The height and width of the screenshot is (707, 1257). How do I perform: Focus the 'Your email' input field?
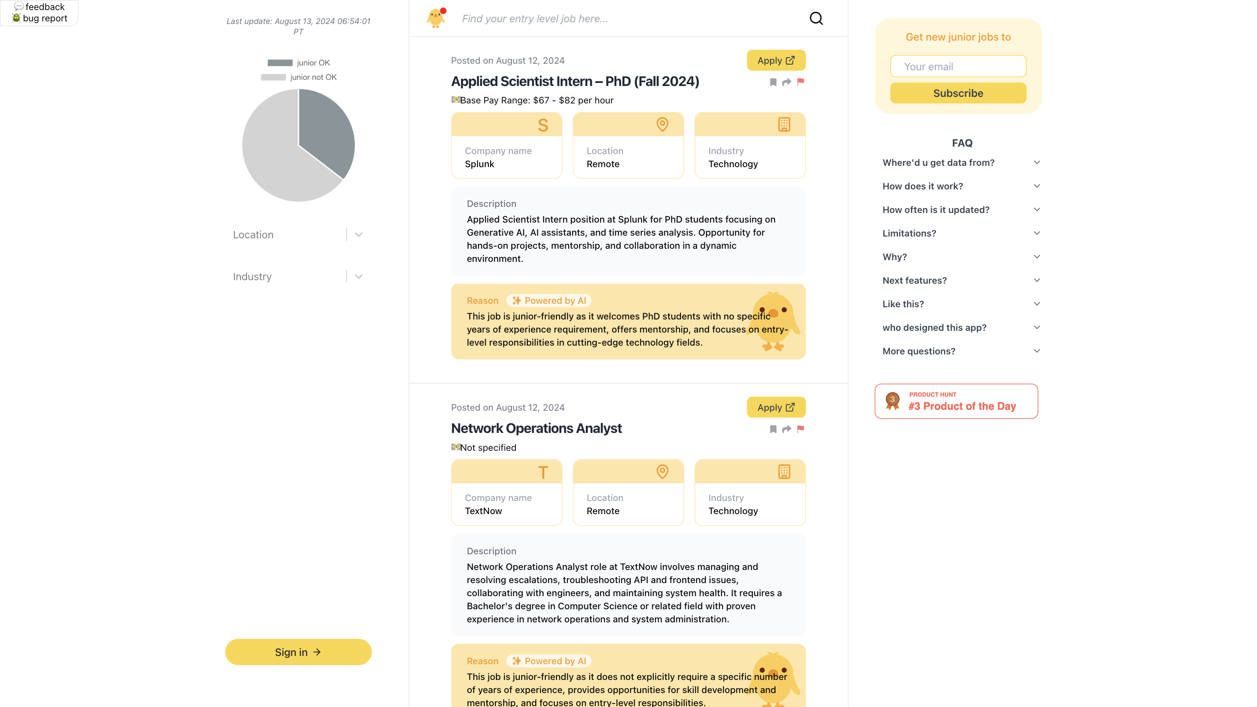(x=958, y=66)
